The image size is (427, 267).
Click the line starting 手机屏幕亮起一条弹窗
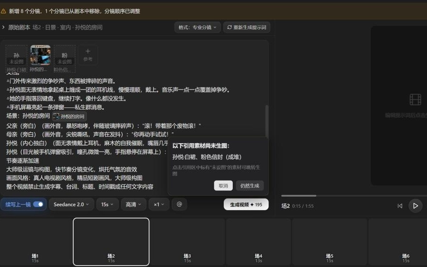tap(55, 107)
